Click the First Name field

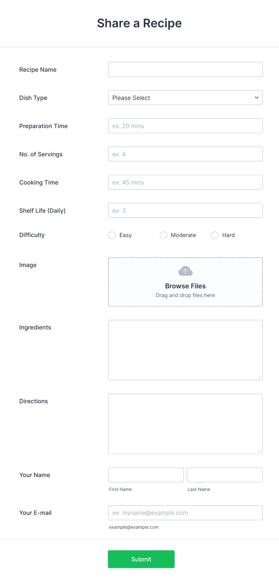146,475
